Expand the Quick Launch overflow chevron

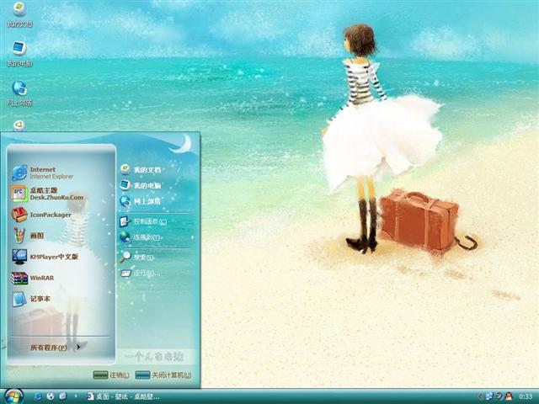click(x=76, y=396)
